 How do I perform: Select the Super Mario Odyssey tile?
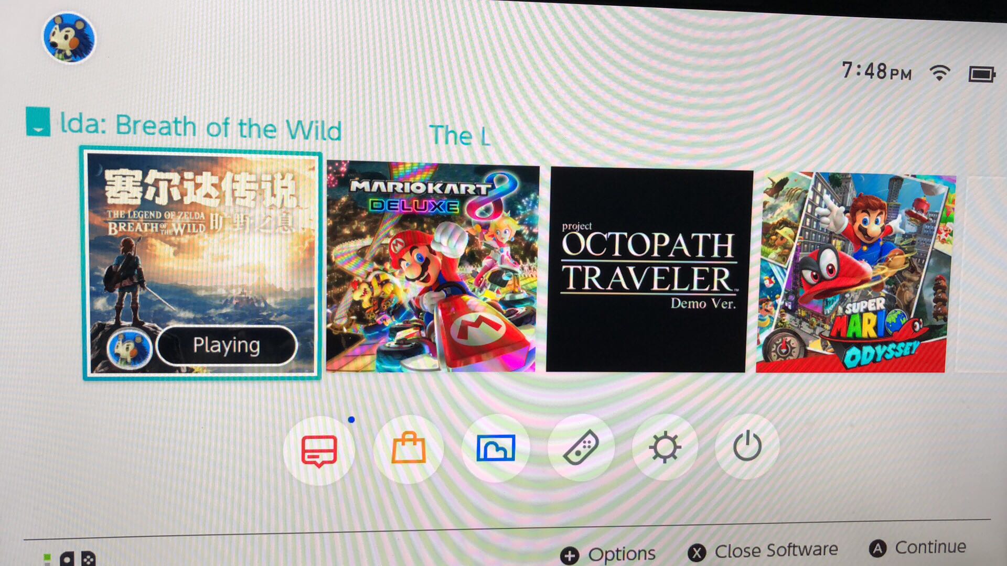coord(855,273)
